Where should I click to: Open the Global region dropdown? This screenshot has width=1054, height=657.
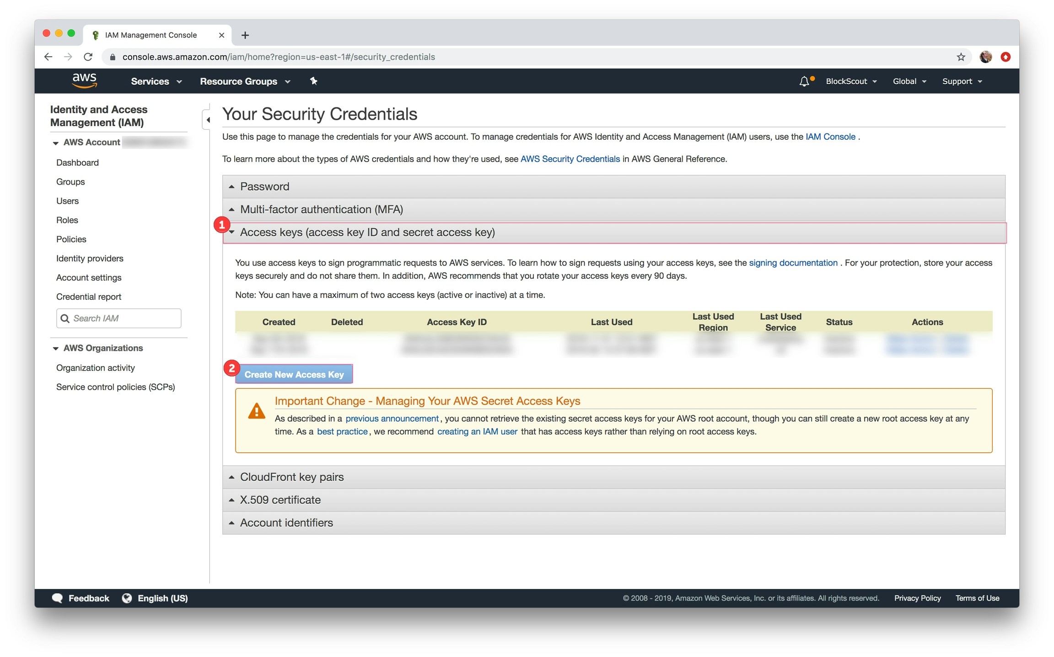tap(909, 81)
